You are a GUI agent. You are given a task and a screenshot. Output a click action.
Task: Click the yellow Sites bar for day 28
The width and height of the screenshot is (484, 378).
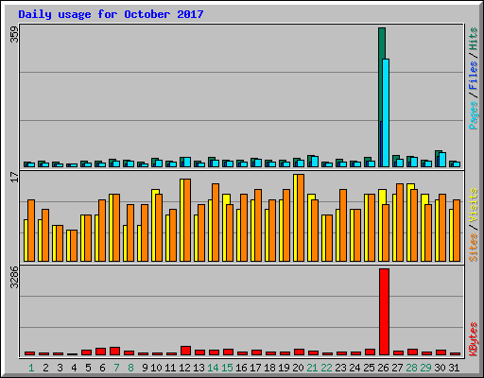[409, 222]
